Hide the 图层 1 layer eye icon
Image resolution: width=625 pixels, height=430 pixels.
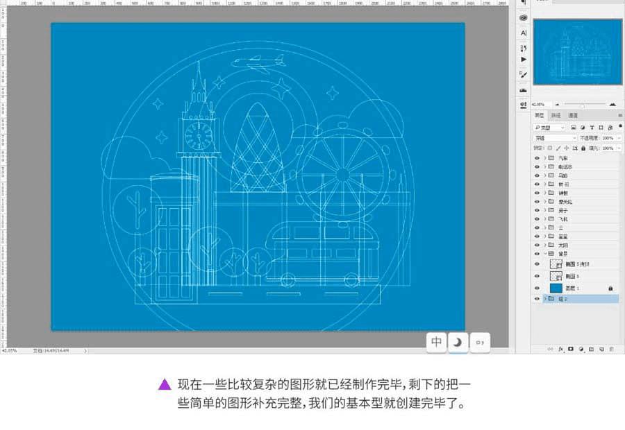pyautogui.click(x=537, y=288)
